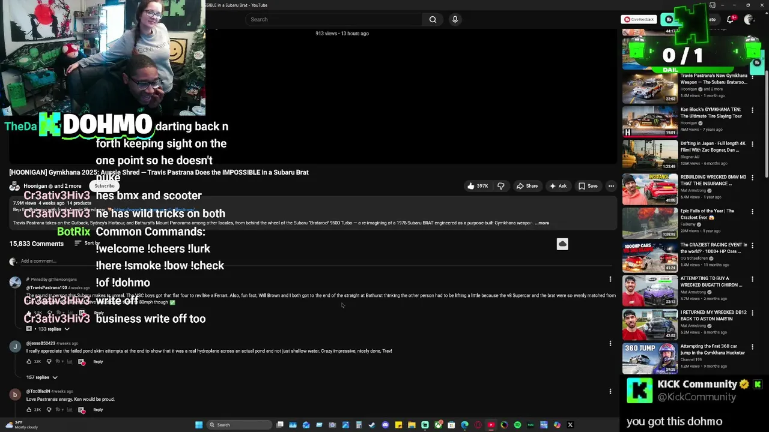Click the cloud icon above the comments

coord(562,244)
